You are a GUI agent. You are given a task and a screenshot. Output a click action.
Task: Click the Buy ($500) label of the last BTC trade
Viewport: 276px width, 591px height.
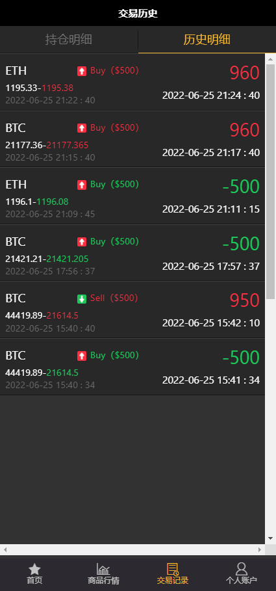[x=114, y=356]
